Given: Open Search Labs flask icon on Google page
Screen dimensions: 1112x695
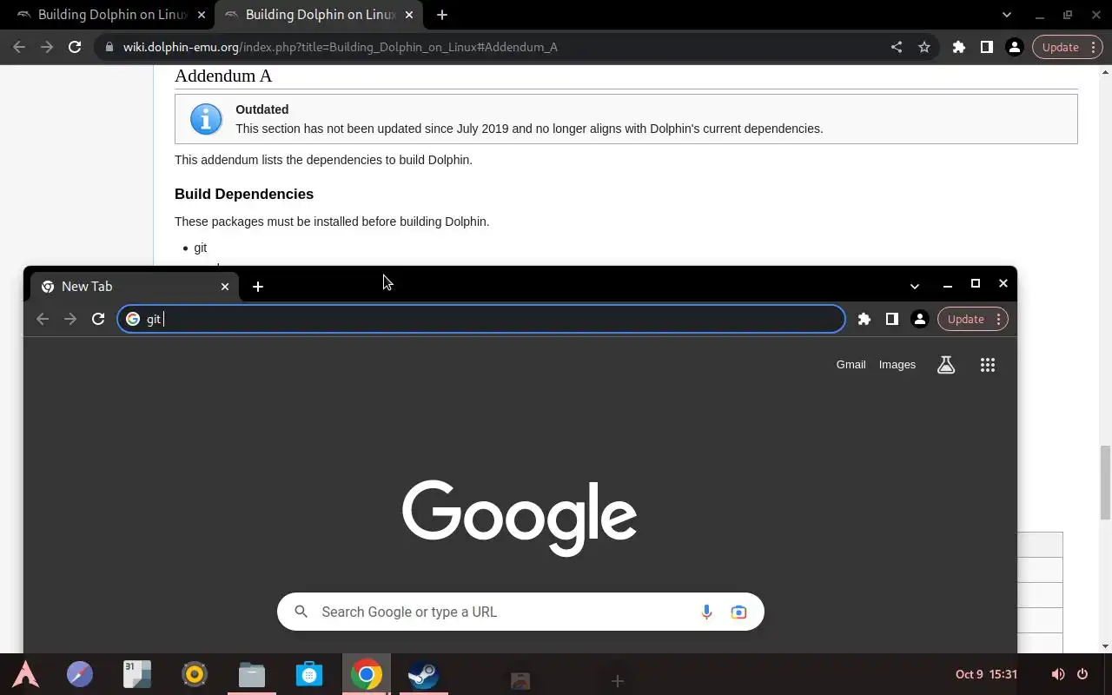Looking at the screenshot, I should (x=946, y=365).
